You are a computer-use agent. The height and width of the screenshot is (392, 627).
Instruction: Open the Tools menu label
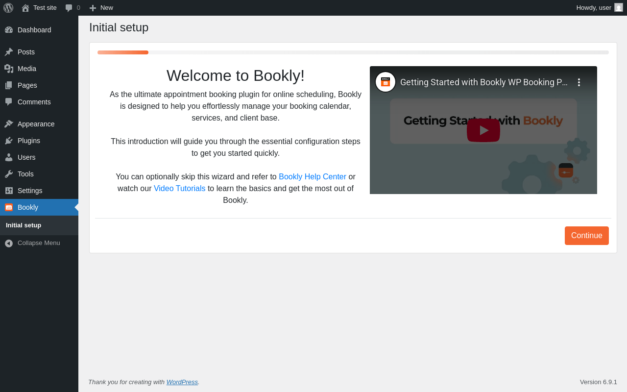click(x=25, y=174)
